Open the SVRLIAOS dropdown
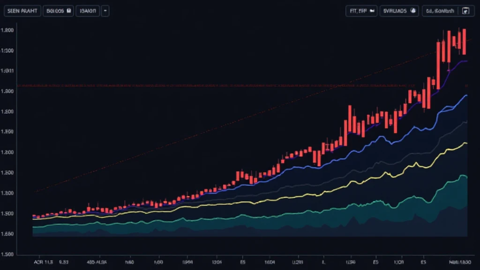 (x=399, y=11)
